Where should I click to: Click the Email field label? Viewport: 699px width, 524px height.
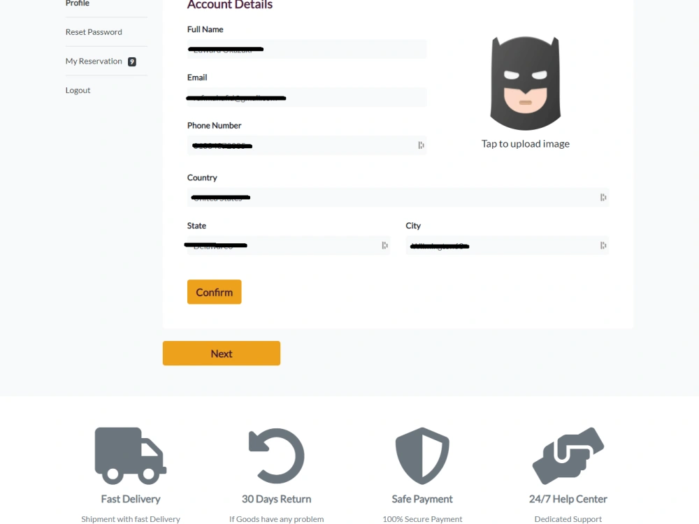pyautogui.click(x=197, y=78)
